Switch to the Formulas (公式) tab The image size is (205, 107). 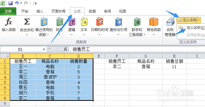[x=77, y=11]
